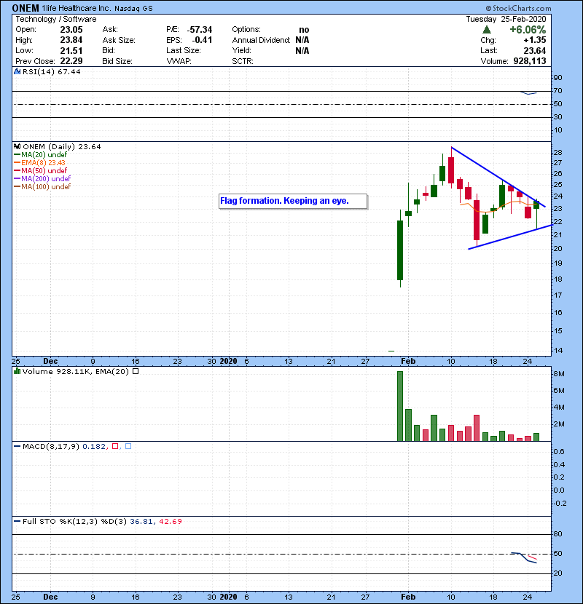Click the Options value no
This screenshot has height=604, width=583.
pyautogui.click(x=304, y=30)
